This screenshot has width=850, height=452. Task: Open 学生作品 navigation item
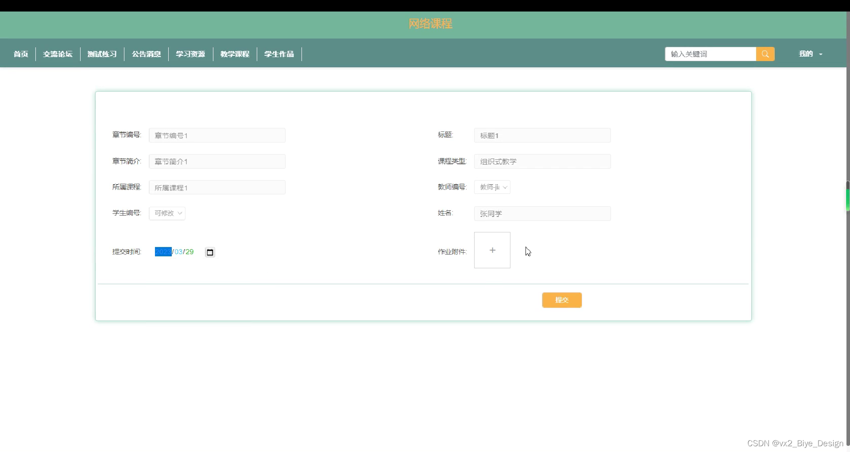coord(279,54)
